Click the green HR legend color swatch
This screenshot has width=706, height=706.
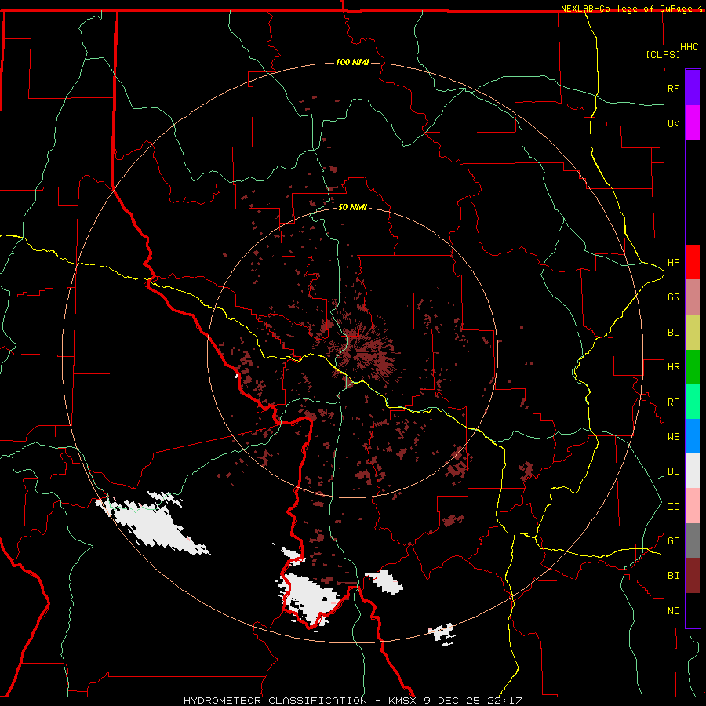coord(693,367)
